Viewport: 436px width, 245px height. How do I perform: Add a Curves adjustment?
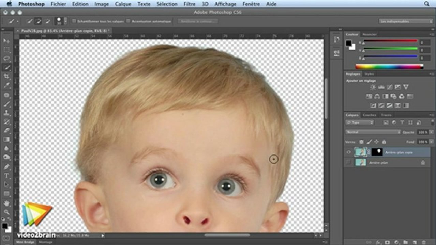(389, 87)
